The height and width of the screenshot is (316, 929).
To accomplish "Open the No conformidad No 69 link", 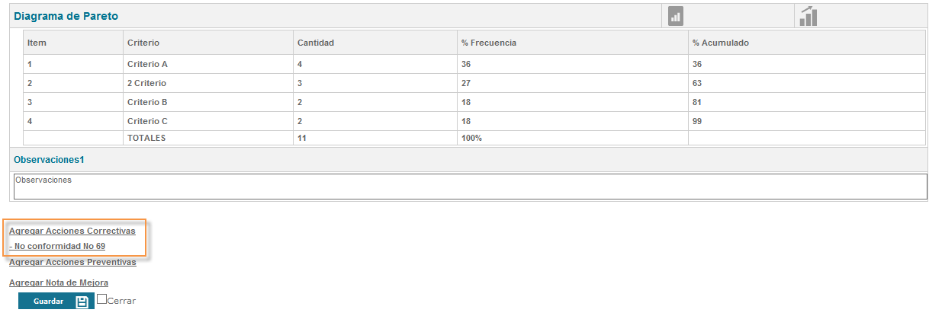I will pos(57,246).
